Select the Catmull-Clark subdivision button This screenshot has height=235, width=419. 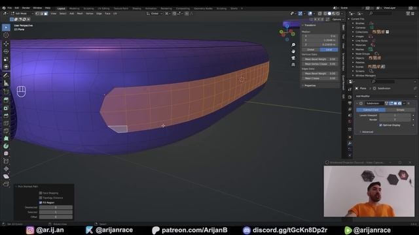pyautogui.click(x=371, y=110)
